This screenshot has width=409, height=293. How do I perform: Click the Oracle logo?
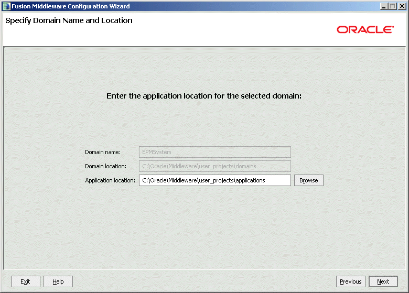[365, 29]
